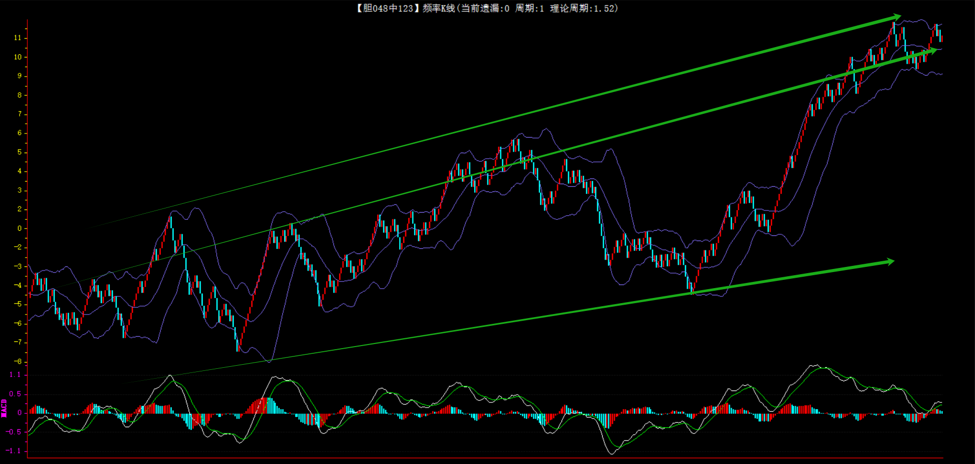This screenshot has height=464, width=975.
Task: Select the price axis label 4
Action: [x=20, y=171]
